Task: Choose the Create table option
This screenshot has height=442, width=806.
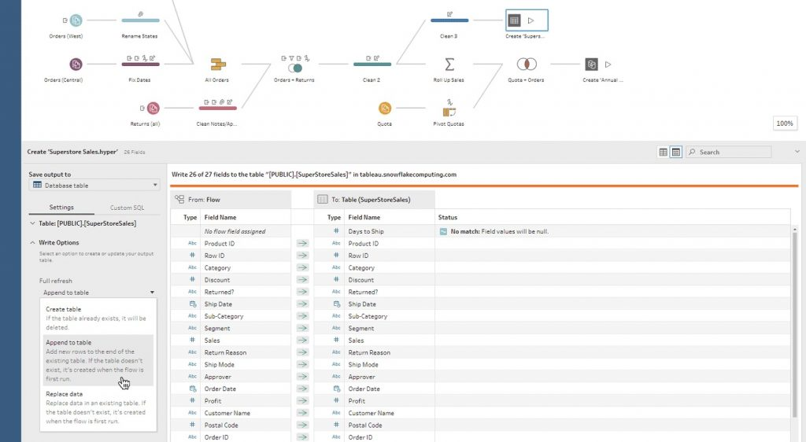Action: [x=98, y=318]
